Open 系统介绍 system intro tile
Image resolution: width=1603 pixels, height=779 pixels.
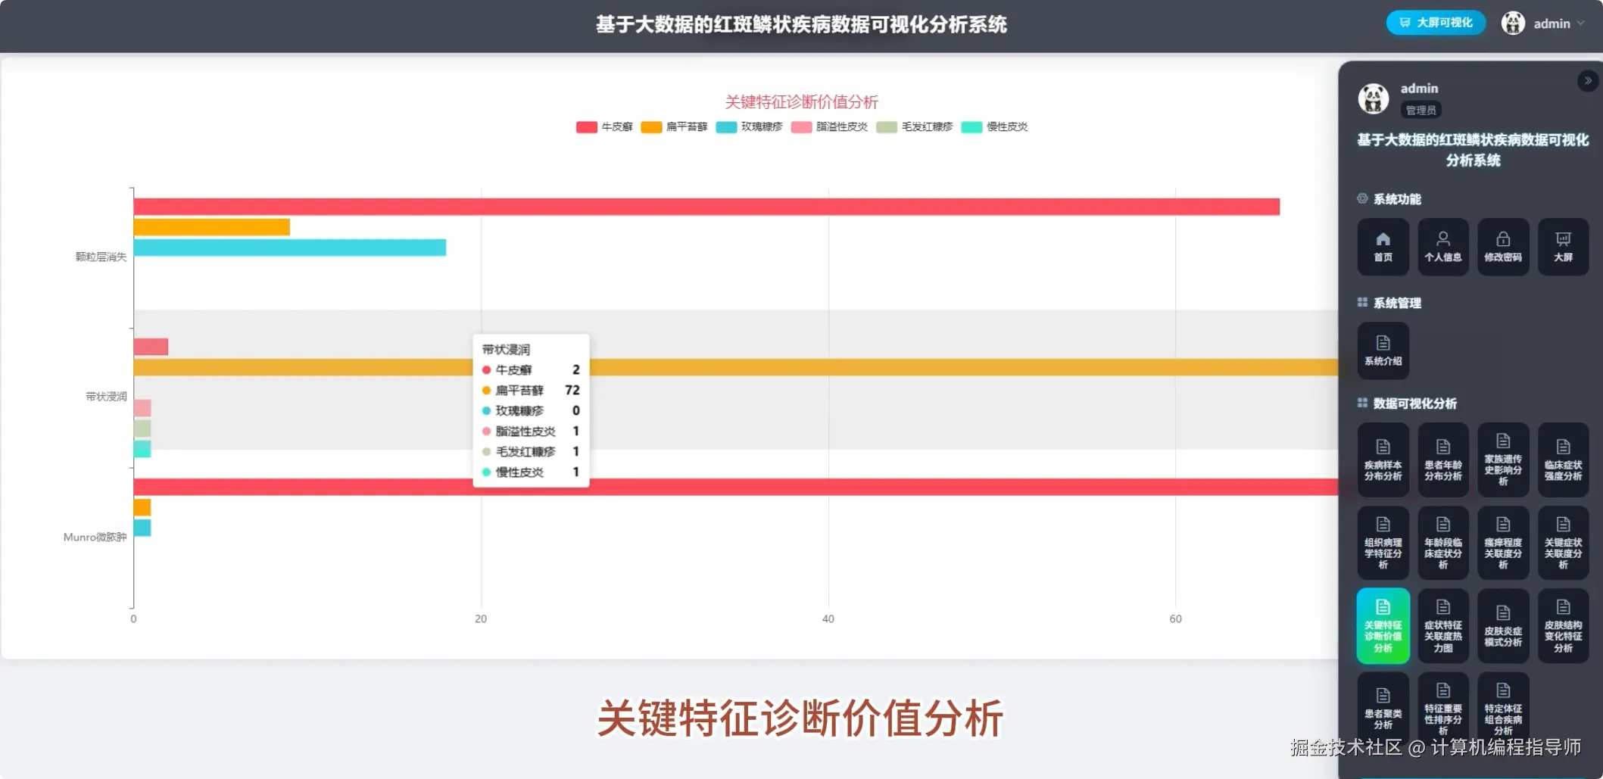tap(1383, 351)
